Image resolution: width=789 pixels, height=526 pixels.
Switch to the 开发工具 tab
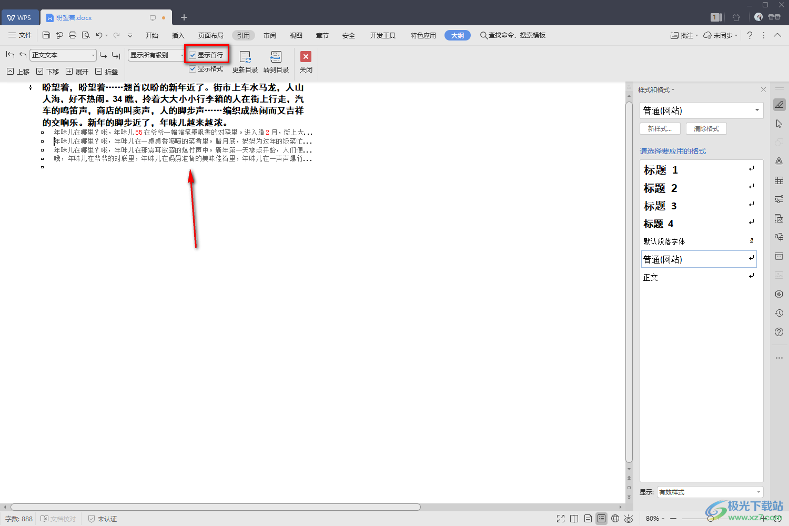pyautogui.click(x=382, y=35)
